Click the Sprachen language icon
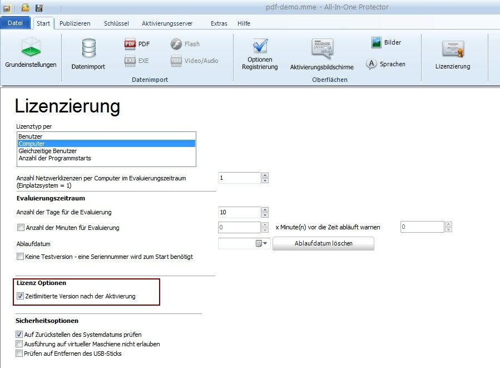 pyautogui.click(x=372, y=64)
